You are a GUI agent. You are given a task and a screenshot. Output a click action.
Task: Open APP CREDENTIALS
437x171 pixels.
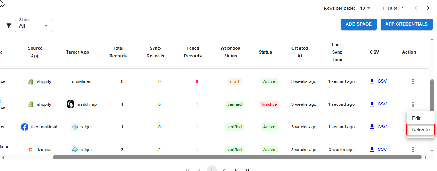(406, 24)
